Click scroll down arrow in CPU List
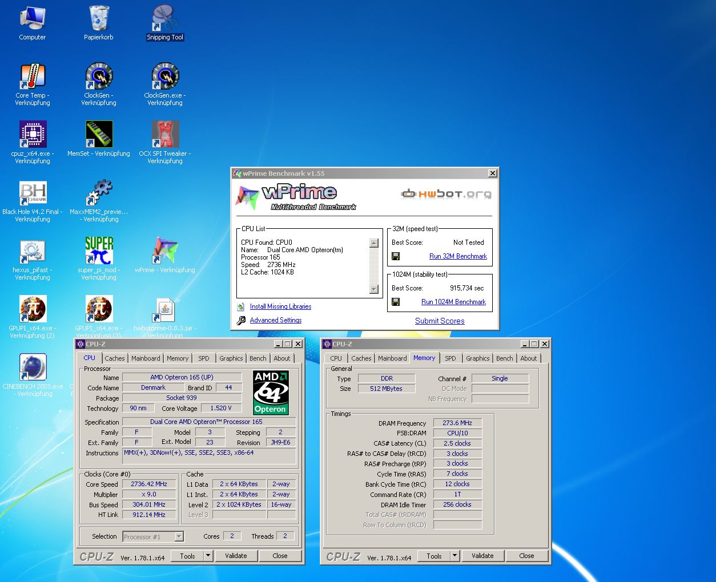This screenshot has height=582, width=716. [374, 289]
